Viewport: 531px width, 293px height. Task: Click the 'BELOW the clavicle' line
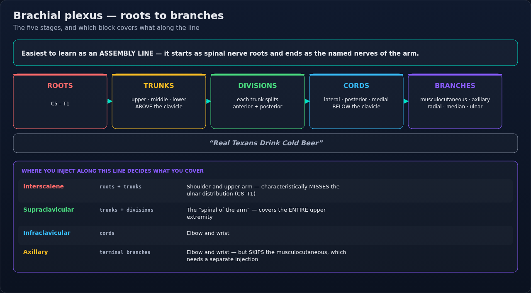tap(356, 107)
